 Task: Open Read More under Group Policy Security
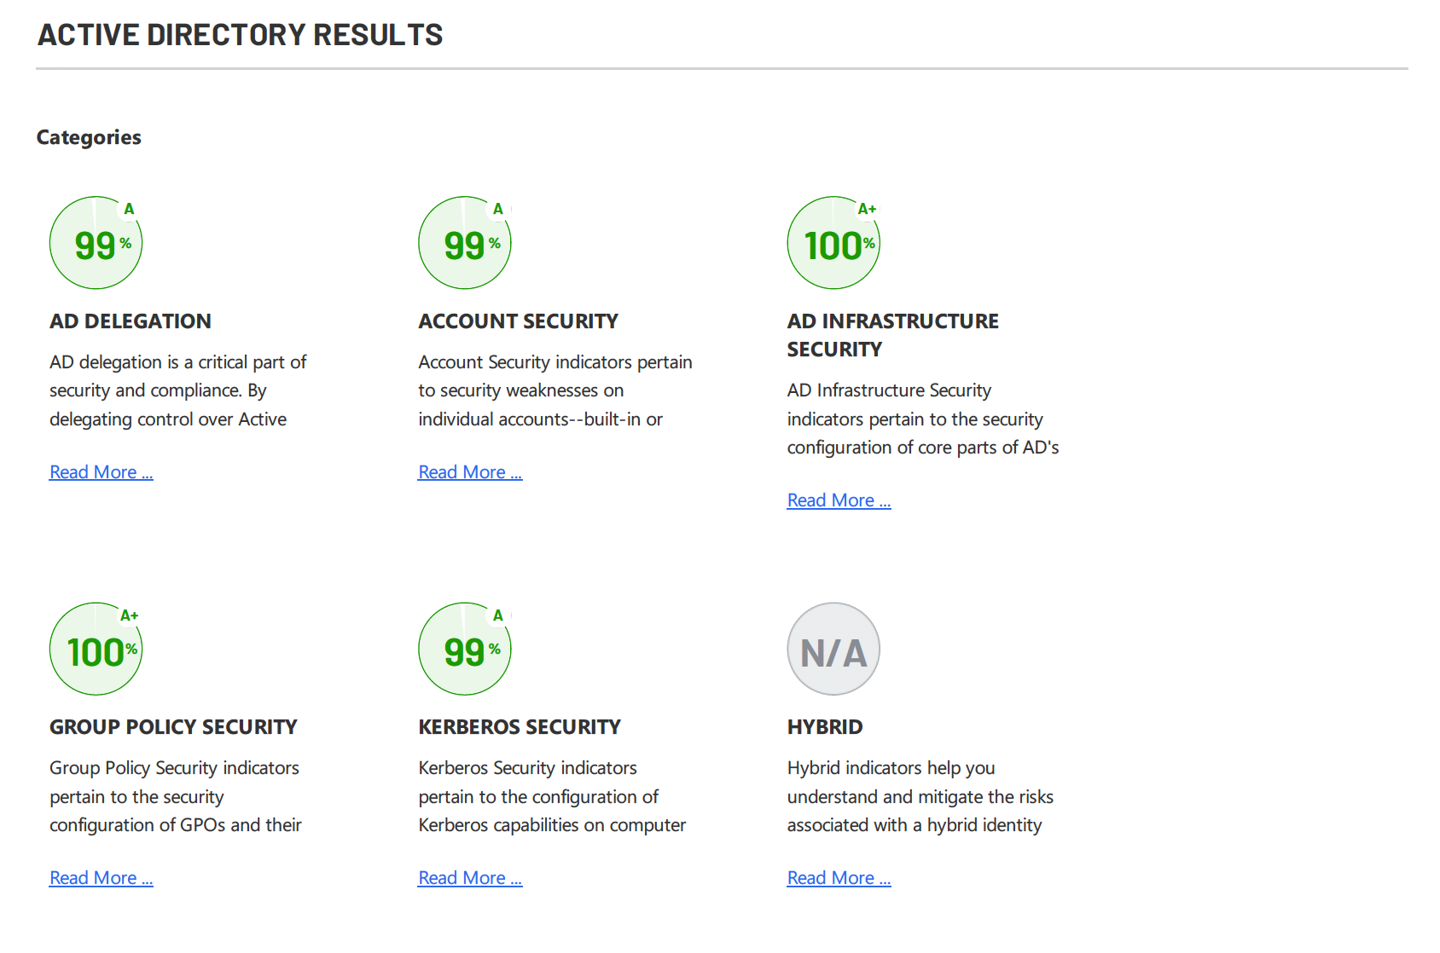coord(102,878)
